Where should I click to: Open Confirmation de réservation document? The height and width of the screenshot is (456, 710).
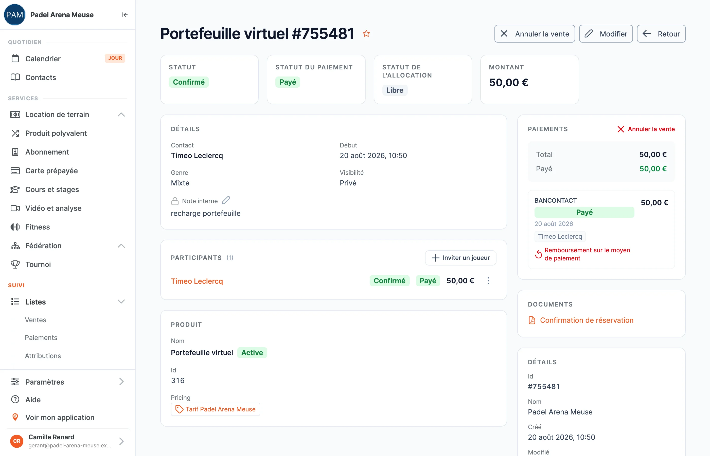(x=581, y=320)
